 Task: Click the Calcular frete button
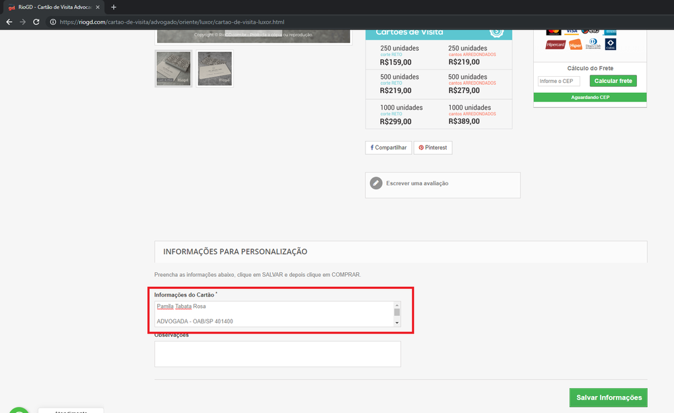[613, 81]
